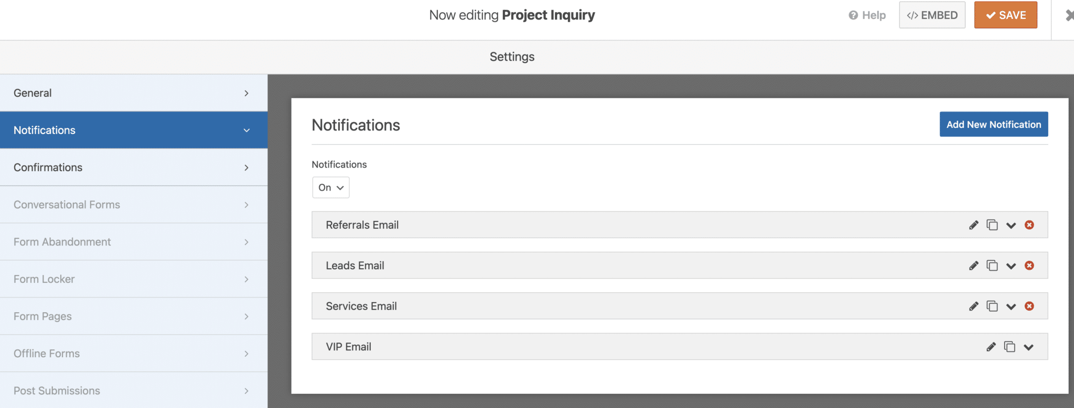The image size is (1074, 408).
Task: Expand the VIP Email notification
Action: pyautogui.click(x=1029, y=346)
